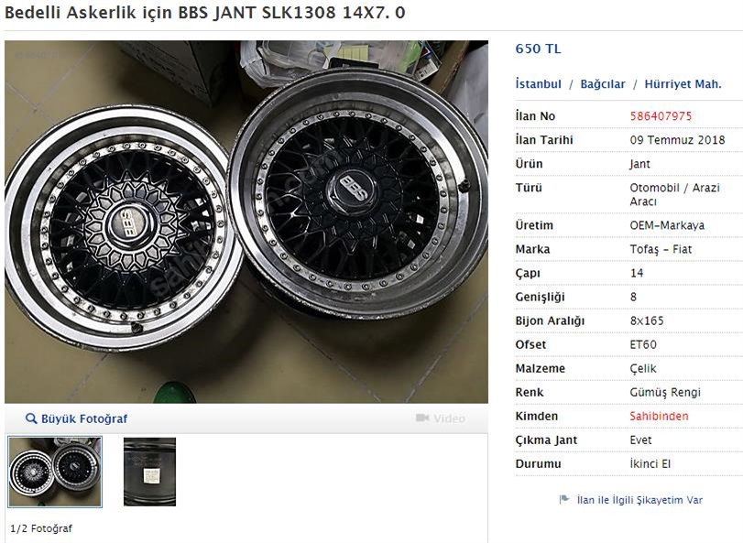743x543 pixels.
Task: Click the 1/2 Fotoğraf counter text
Action: click(x=41, y=528)
